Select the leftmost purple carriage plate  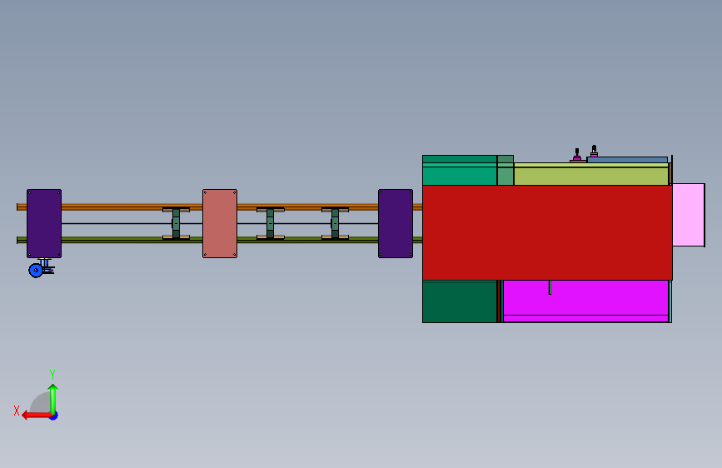44,223
